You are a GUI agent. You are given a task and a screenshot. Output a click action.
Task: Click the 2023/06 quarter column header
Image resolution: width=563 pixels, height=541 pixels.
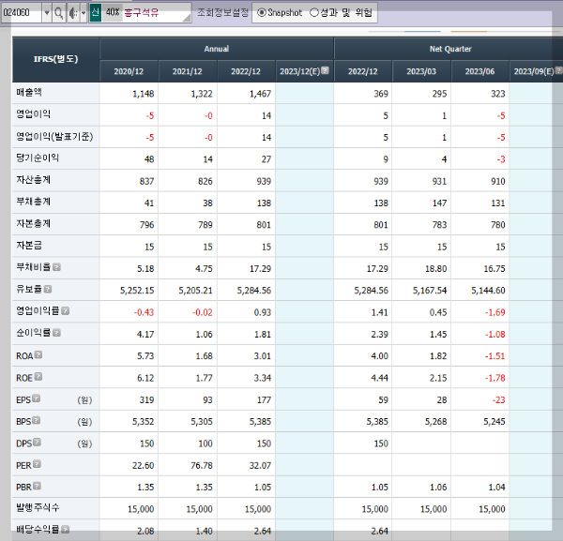(x=479, y=71)
